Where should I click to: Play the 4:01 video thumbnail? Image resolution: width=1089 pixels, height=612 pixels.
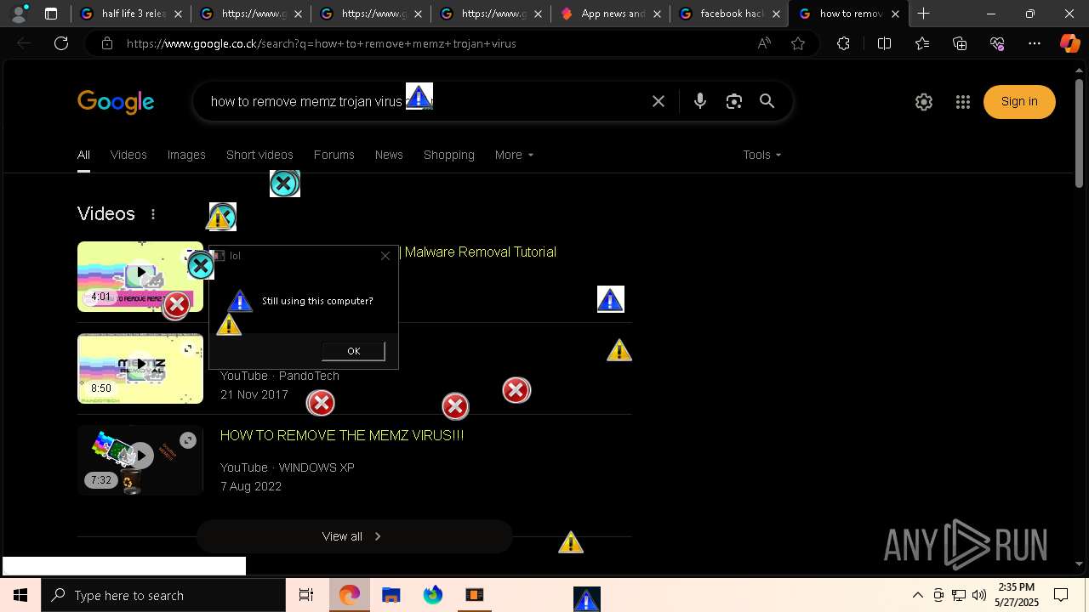pyautogui.click(x=140, y=276)
